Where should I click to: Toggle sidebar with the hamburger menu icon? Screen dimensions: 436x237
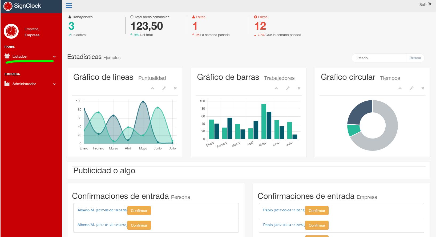point(68,5)
